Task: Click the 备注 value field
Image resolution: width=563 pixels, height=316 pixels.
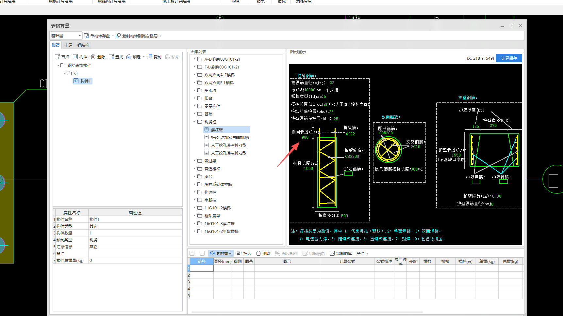Action: [135, 254]
